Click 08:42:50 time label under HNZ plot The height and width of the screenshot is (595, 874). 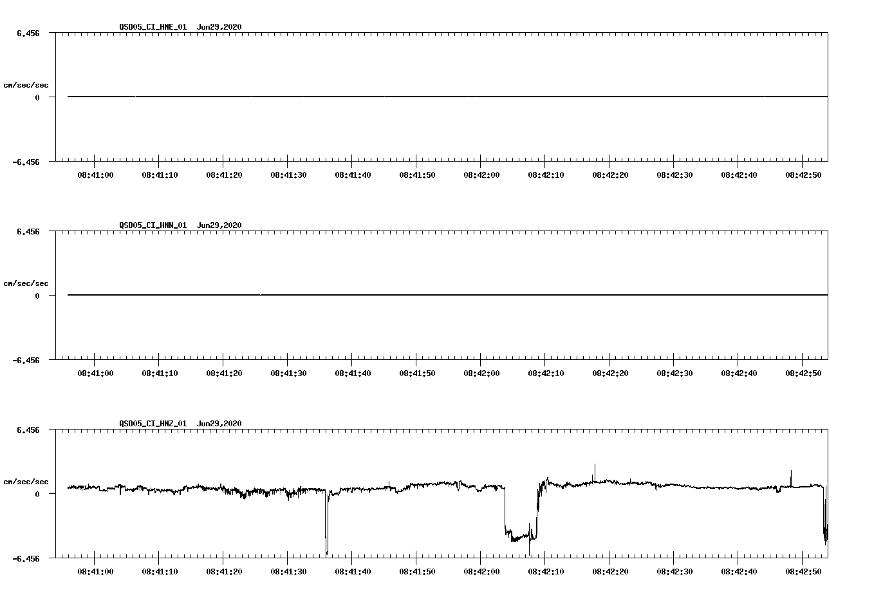click(803, 572)
